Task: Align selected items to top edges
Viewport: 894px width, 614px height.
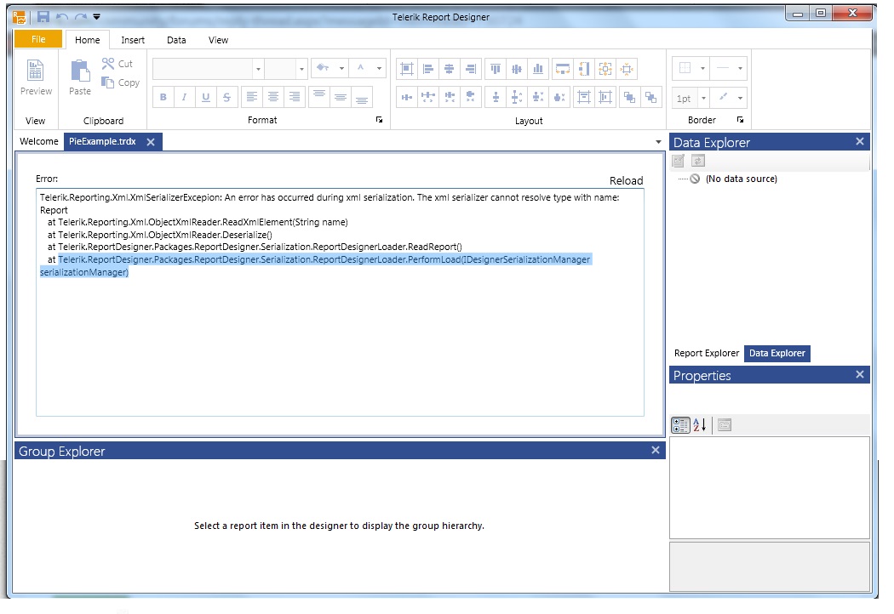Action: point(496,70)
